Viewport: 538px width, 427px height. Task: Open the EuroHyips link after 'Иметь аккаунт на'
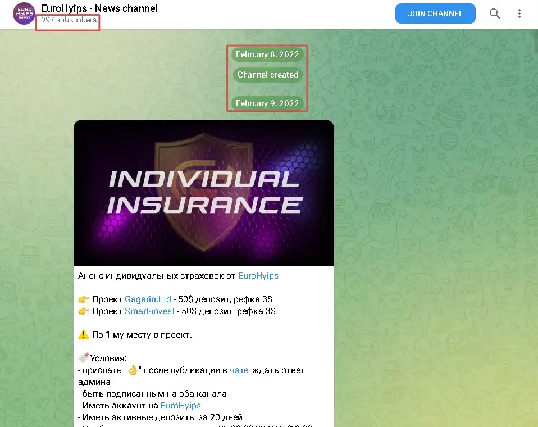pyautogui.click(x=180, y=406)
